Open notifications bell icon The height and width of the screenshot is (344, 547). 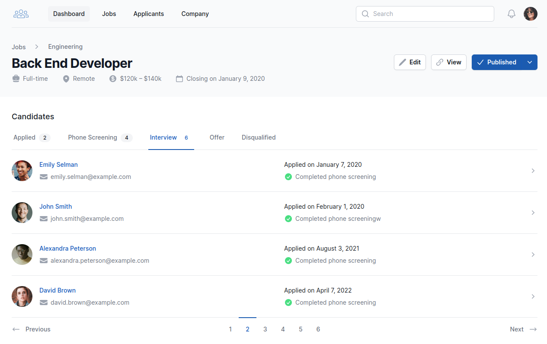[x=511, y=14]
